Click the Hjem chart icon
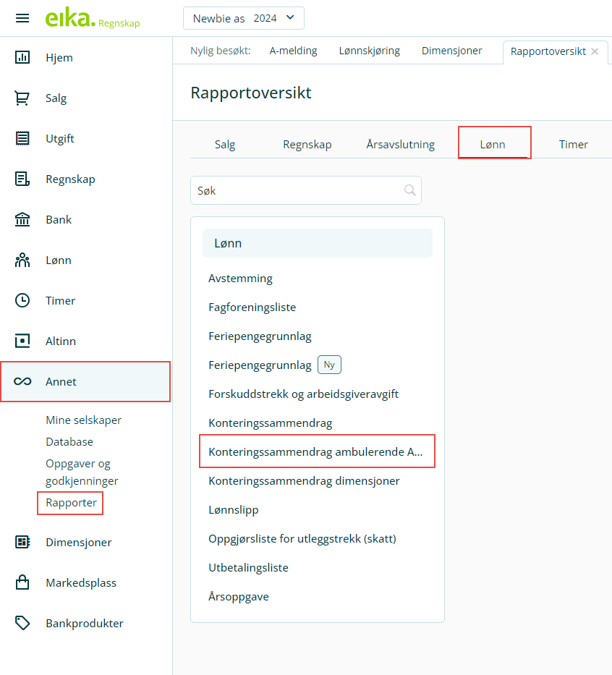The image size is (612, 675). [22, 57]
